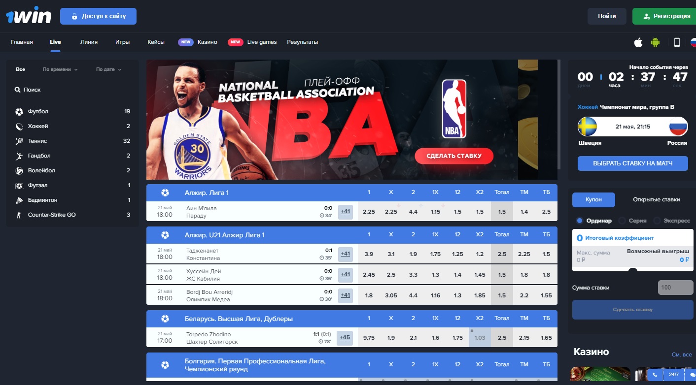696x385 pixels.
Task: Open the chat bubble icon at bottom right
Action: pos(693,375)
